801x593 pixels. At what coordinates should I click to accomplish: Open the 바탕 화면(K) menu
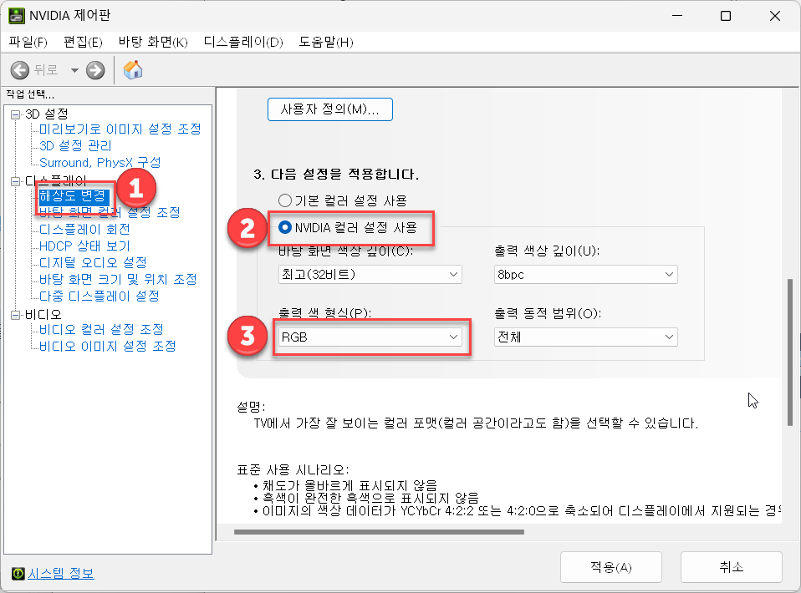[x=153, y=42]
